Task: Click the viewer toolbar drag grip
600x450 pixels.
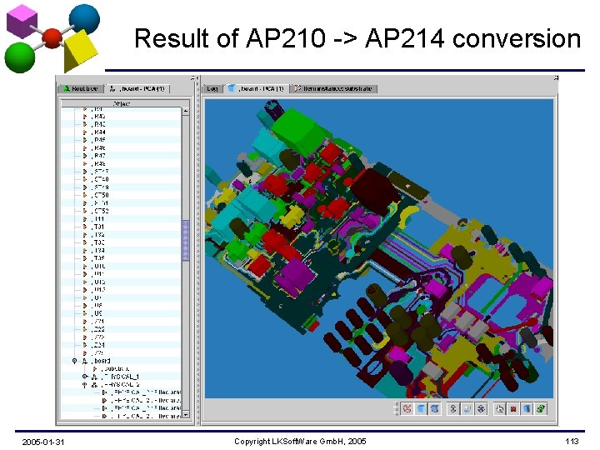Action: pyautogui.click(x=397, y=408)
